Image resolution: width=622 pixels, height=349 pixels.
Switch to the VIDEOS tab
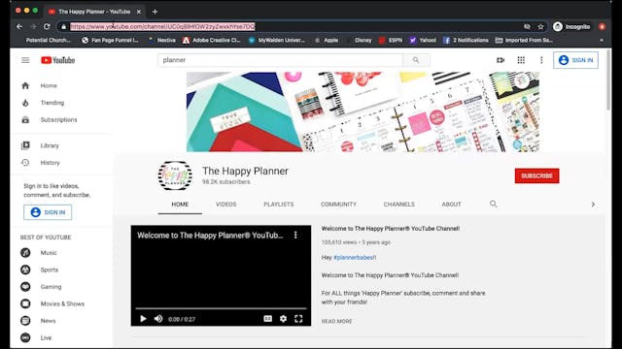coord(226,205)
